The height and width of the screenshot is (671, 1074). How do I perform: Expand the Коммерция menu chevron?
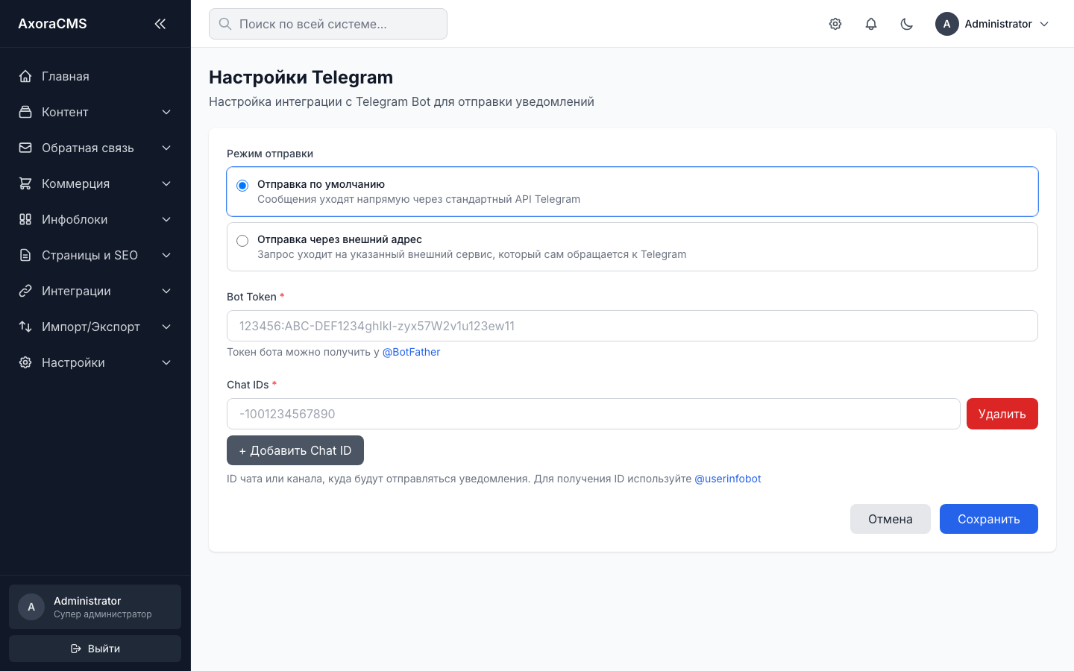[x=166, y=183]
